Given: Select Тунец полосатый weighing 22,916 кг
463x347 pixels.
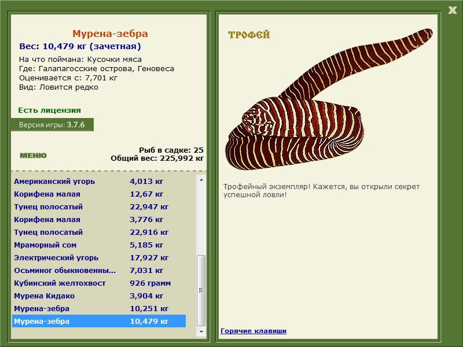Looking at the screenshot, I should point(99,232).
